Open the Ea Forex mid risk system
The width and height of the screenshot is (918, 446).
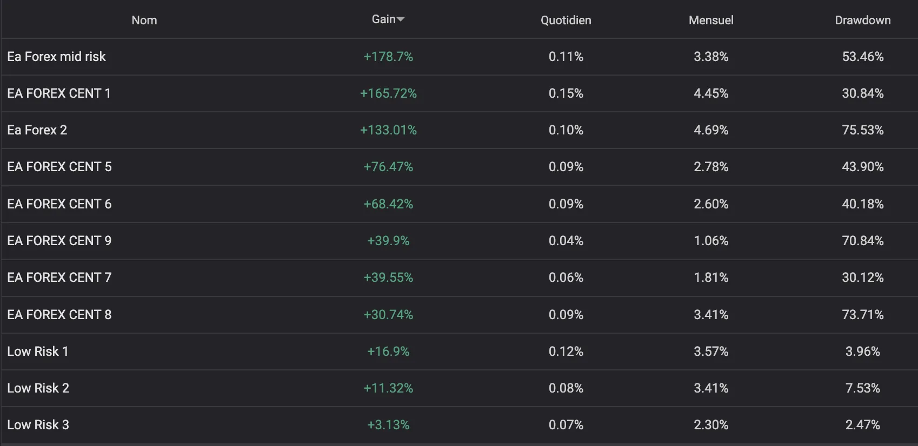[56, 57]
